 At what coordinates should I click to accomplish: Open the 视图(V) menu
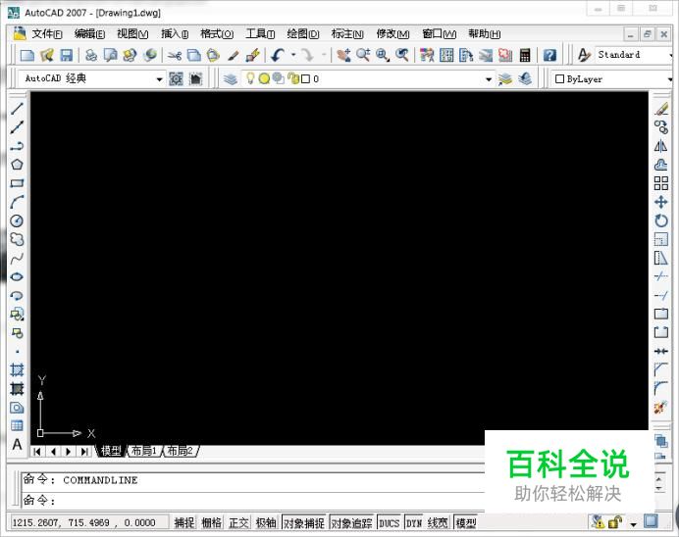(x=132, y=33)
